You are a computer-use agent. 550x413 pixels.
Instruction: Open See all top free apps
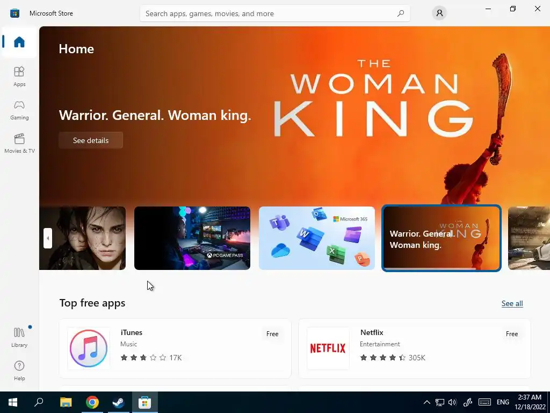[x=512, y=303]
